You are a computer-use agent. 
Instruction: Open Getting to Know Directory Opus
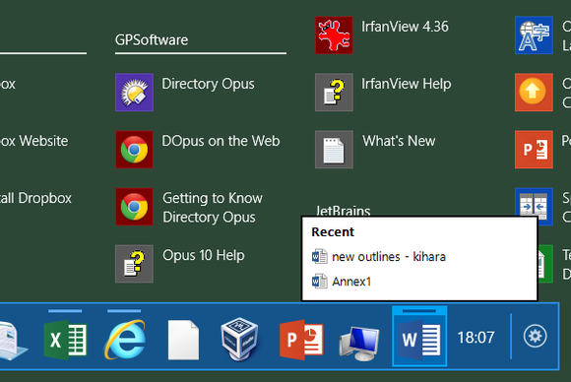[x=134, y=207]
